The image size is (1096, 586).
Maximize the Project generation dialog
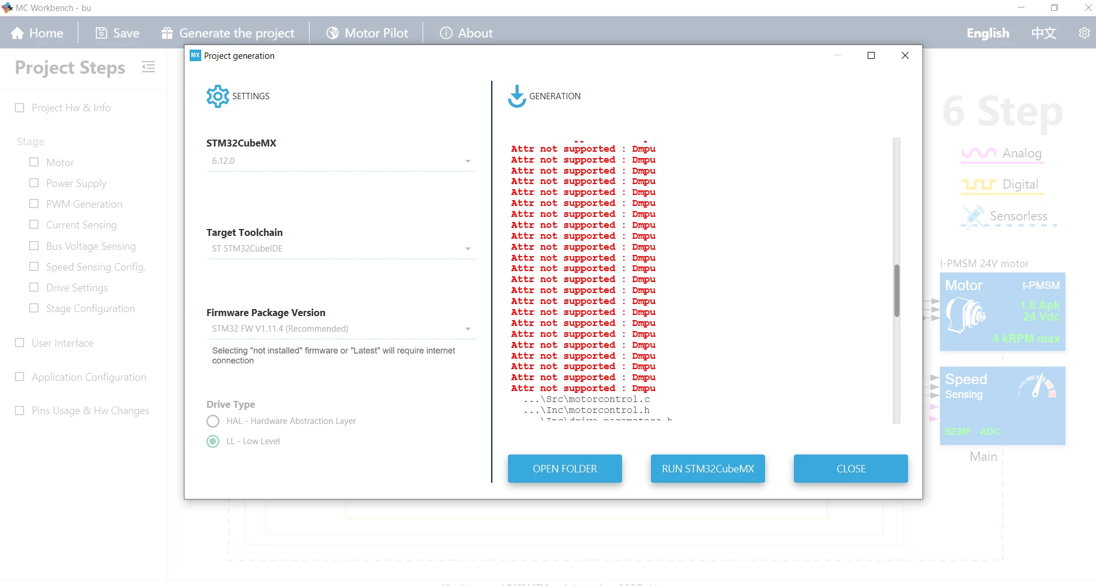tap(871, 55)
